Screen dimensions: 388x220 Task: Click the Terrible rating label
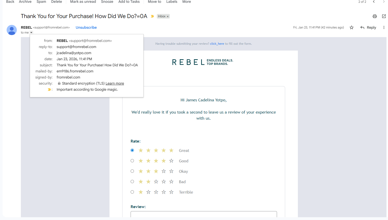[186, 192]
